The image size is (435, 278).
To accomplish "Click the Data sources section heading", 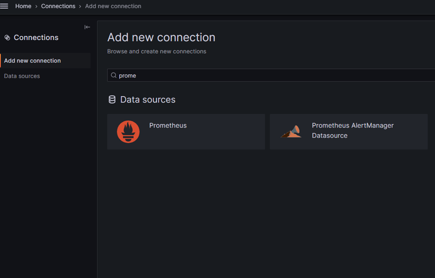I will (x=148, y=100).
